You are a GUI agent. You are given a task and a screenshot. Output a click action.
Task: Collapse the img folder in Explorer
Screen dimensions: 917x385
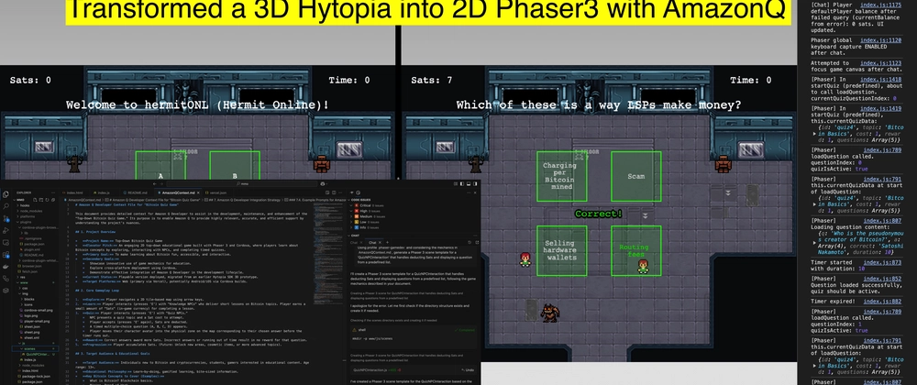click(35, 294)
